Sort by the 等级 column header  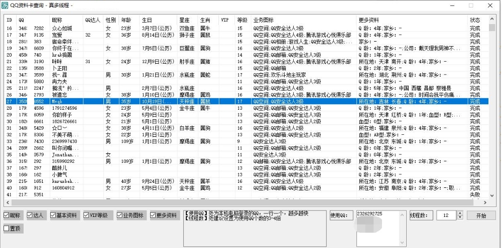[242, 20]
